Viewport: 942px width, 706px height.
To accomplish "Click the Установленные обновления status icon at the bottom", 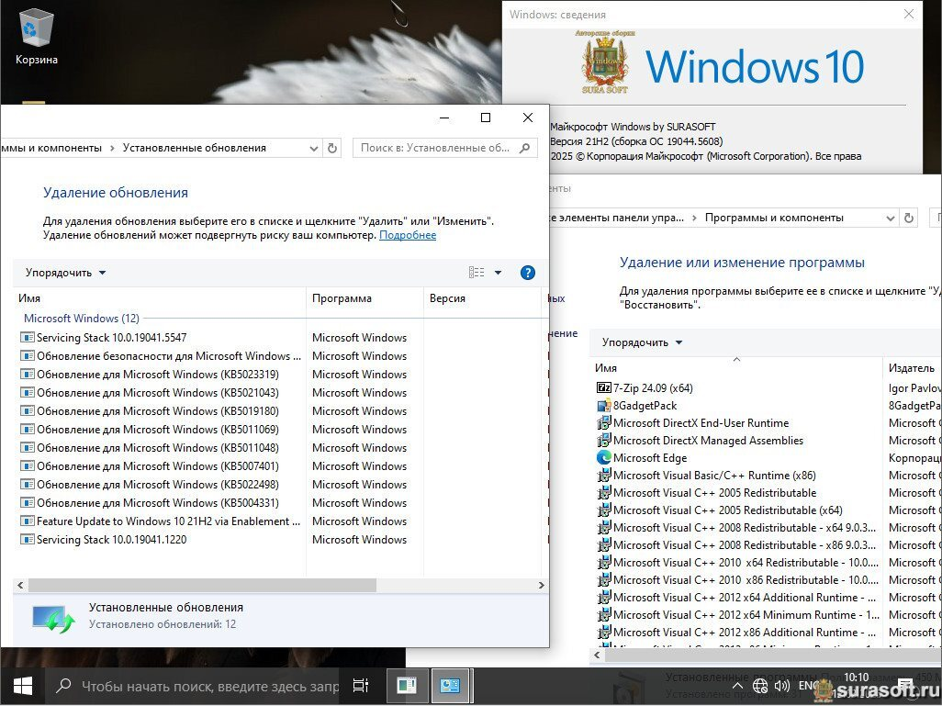I will [53, 619].
